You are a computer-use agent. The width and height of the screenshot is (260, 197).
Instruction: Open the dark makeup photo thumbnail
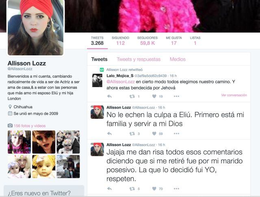pyautogui.click(x=44, y=142)
